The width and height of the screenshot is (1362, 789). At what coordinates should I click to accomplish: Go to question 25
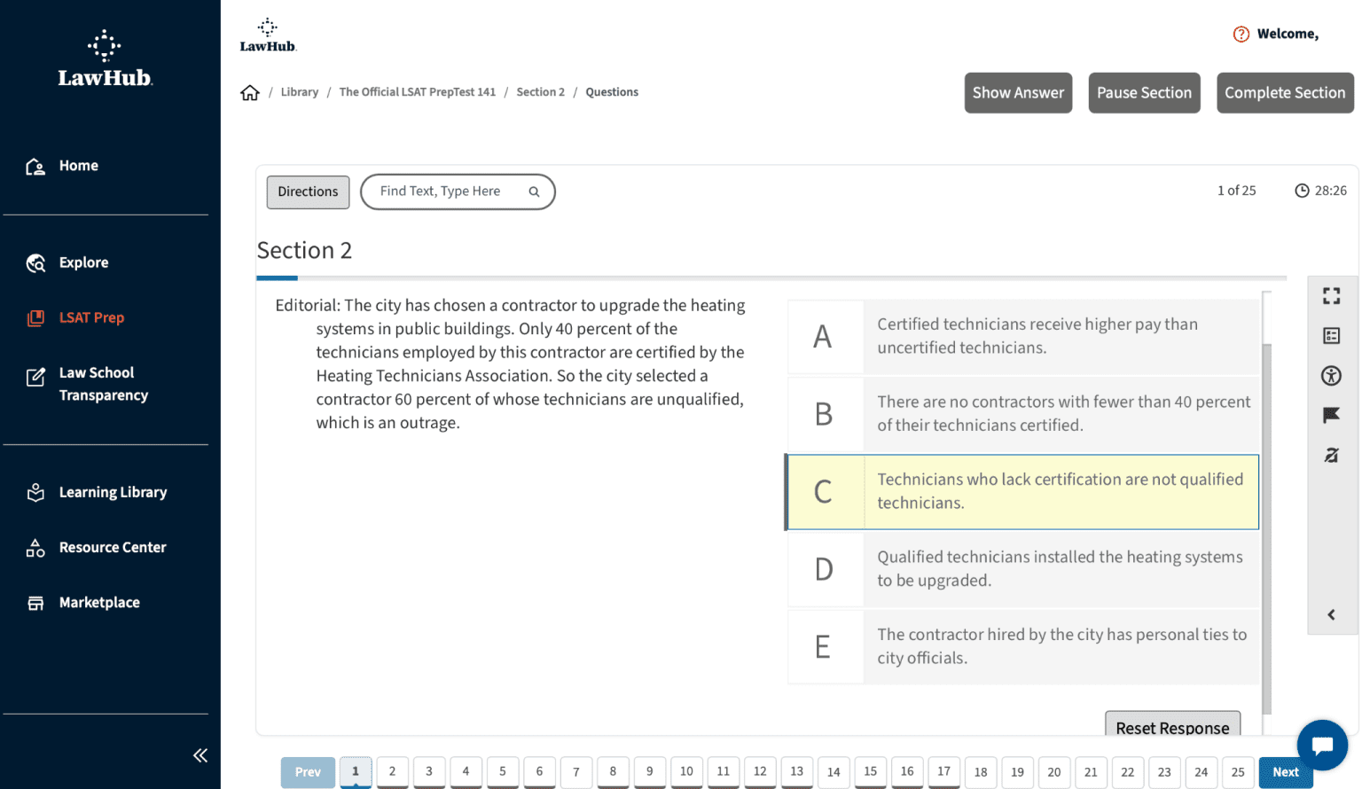(1238, 772)
